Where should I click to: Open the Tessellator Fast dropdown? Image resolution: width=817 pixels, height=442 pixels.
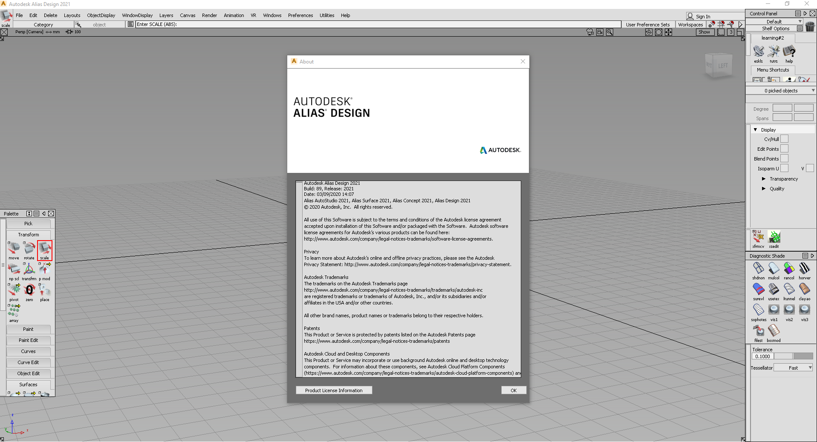click(793, 367)
